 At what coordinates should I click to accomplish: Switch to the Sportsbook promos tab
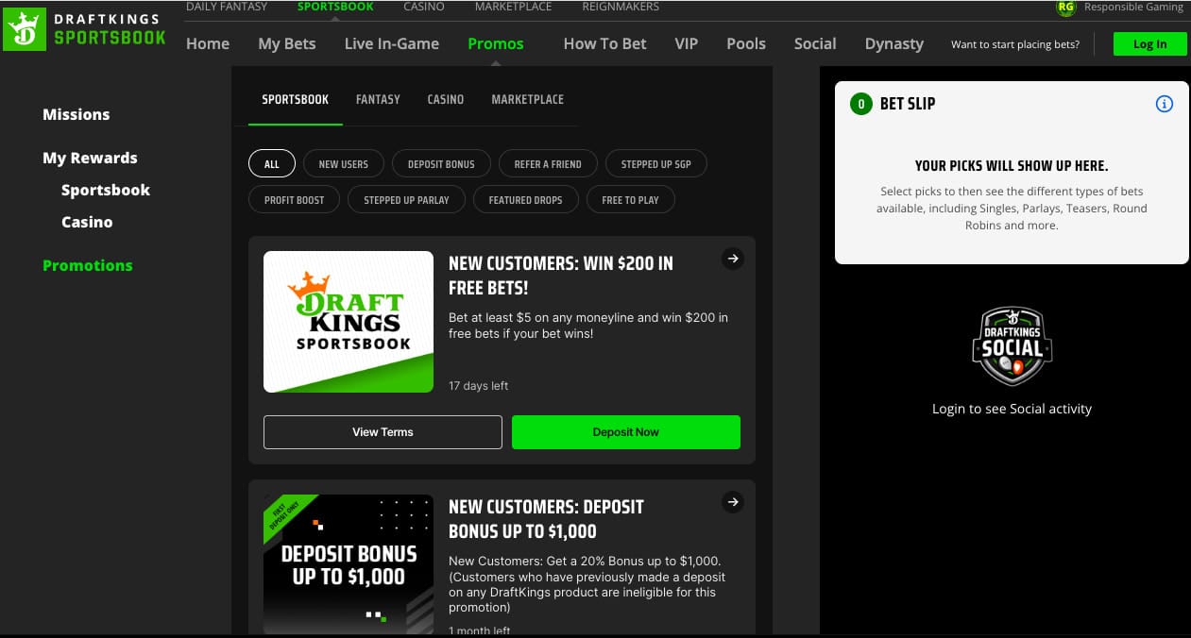tap(296, 99)
